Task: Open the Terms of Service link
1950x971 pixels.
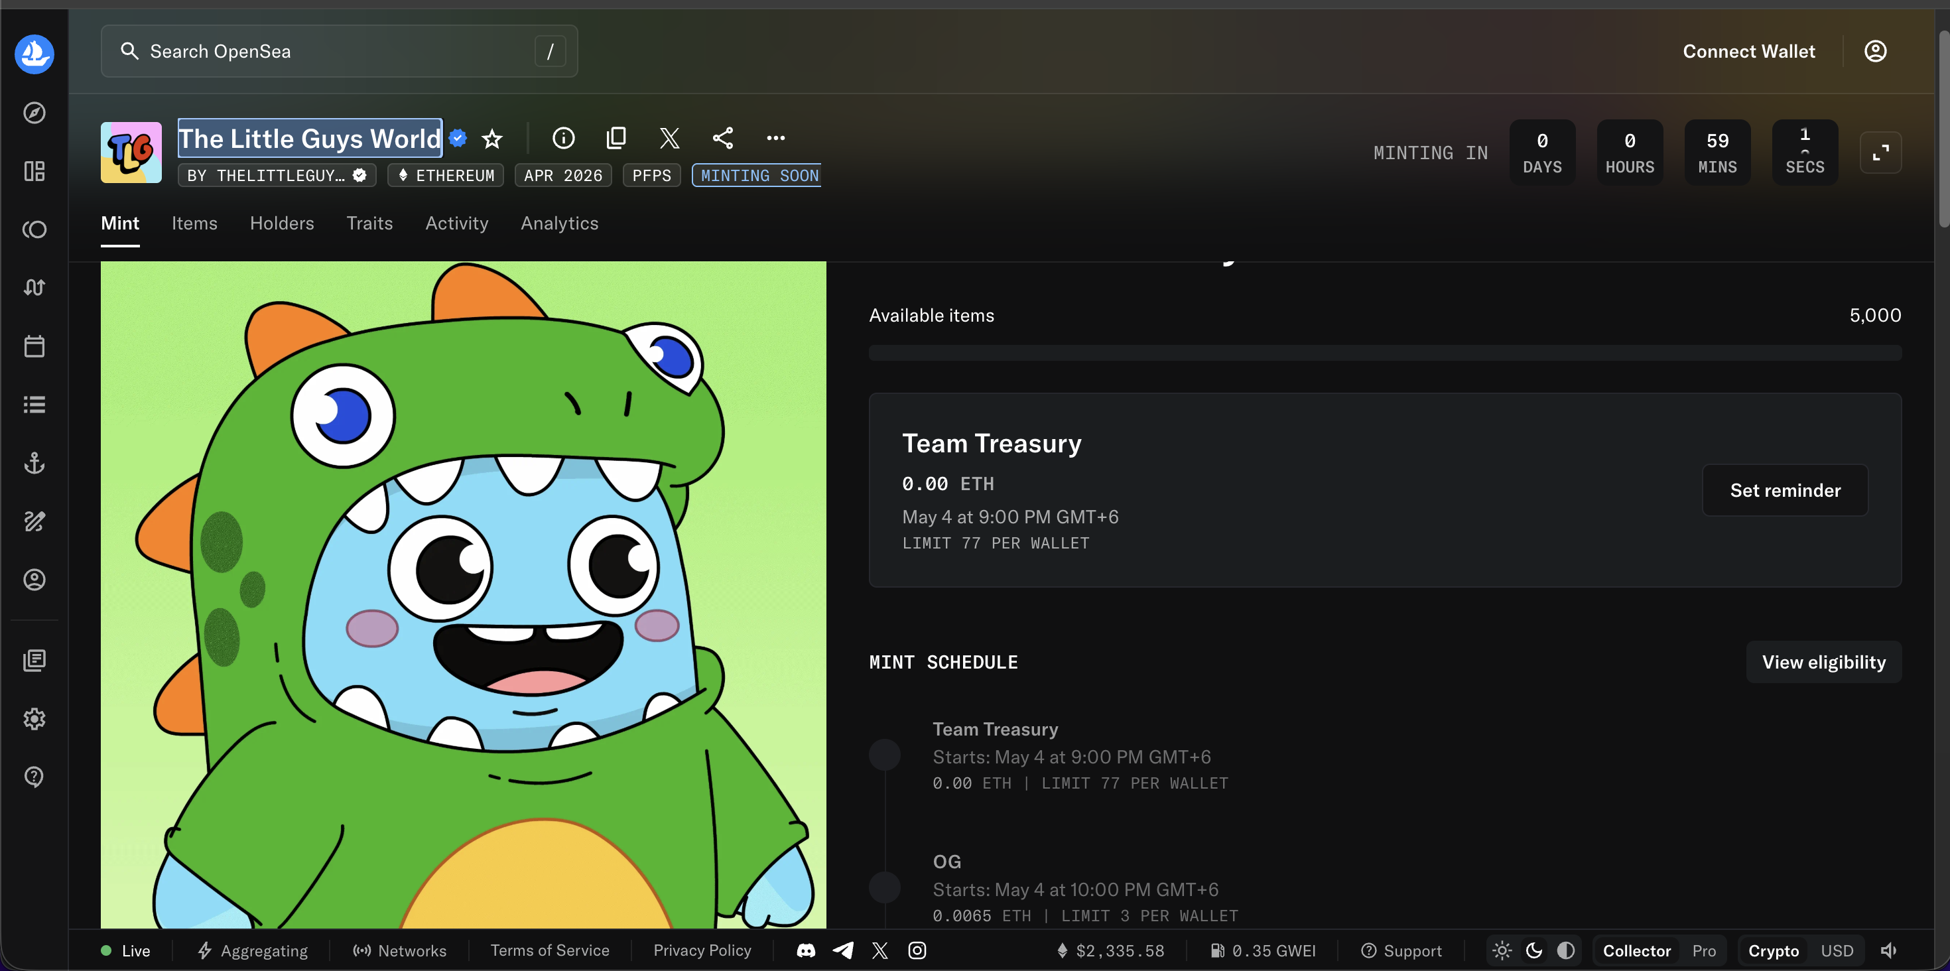Action: [x=550, y=950]
